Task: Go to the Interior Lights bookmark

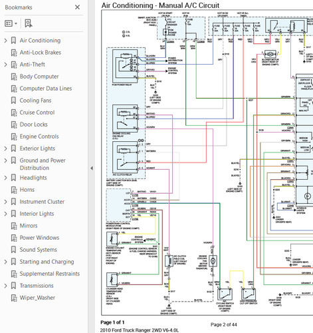Action: pyautogui.click(x=37, y=214)
